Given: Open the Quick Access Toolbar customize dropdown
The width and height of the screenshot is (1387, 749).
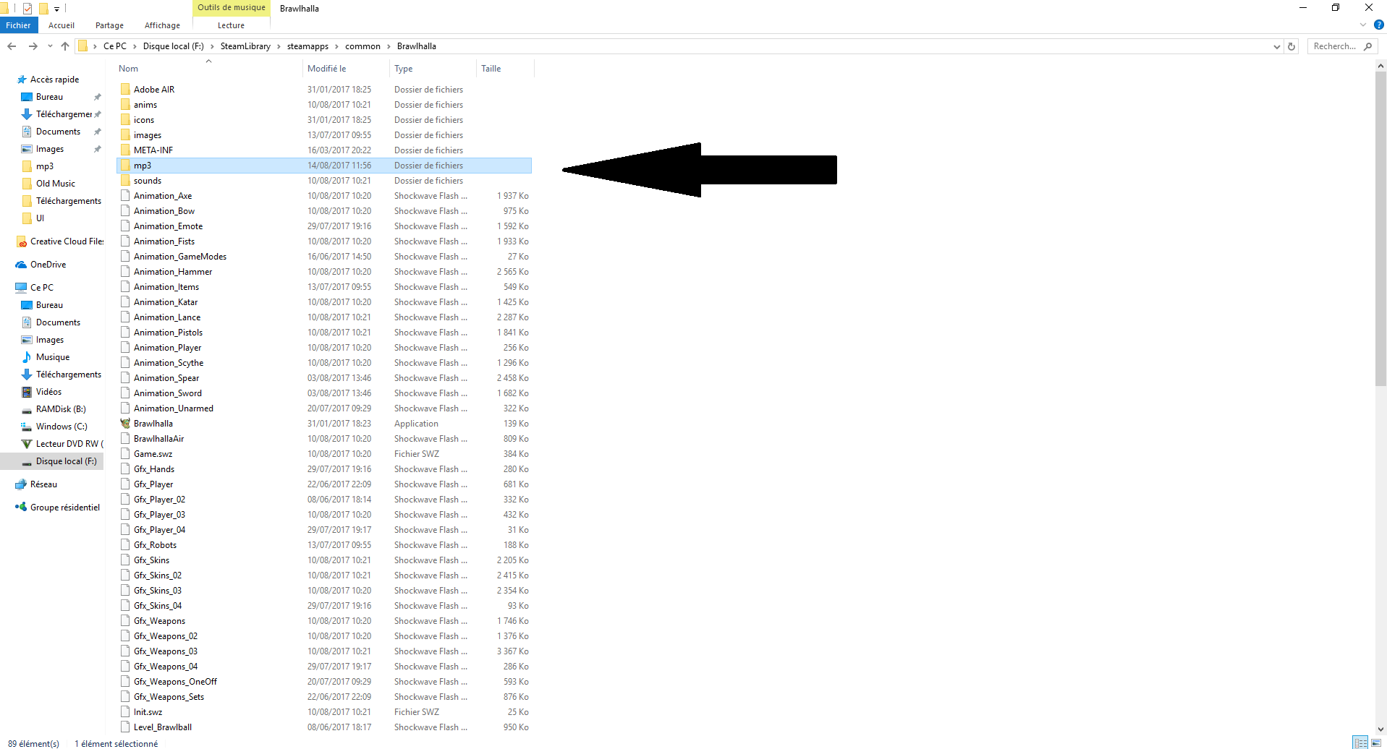Looking at the screenshot, I should pos(56,9).
